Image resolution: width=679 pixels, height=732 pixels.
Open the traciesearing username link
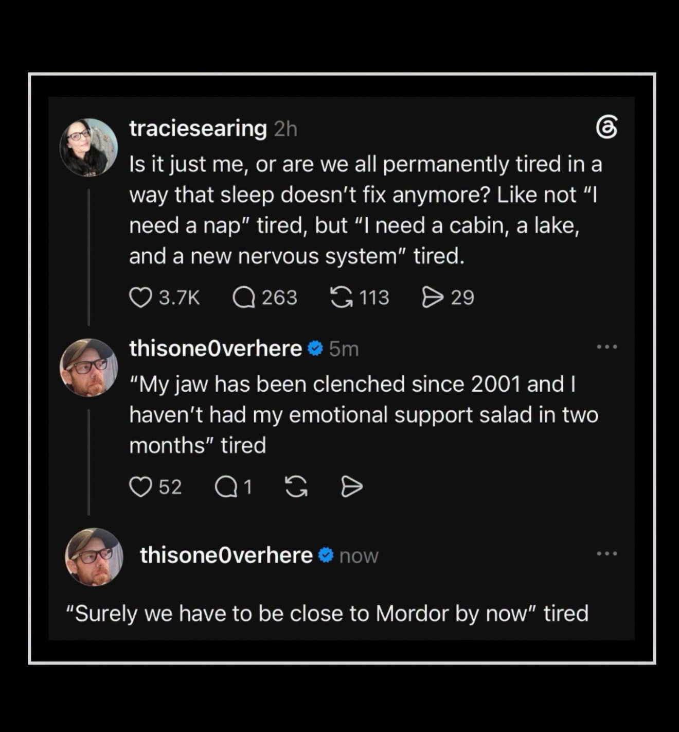[x=198, y=128]
